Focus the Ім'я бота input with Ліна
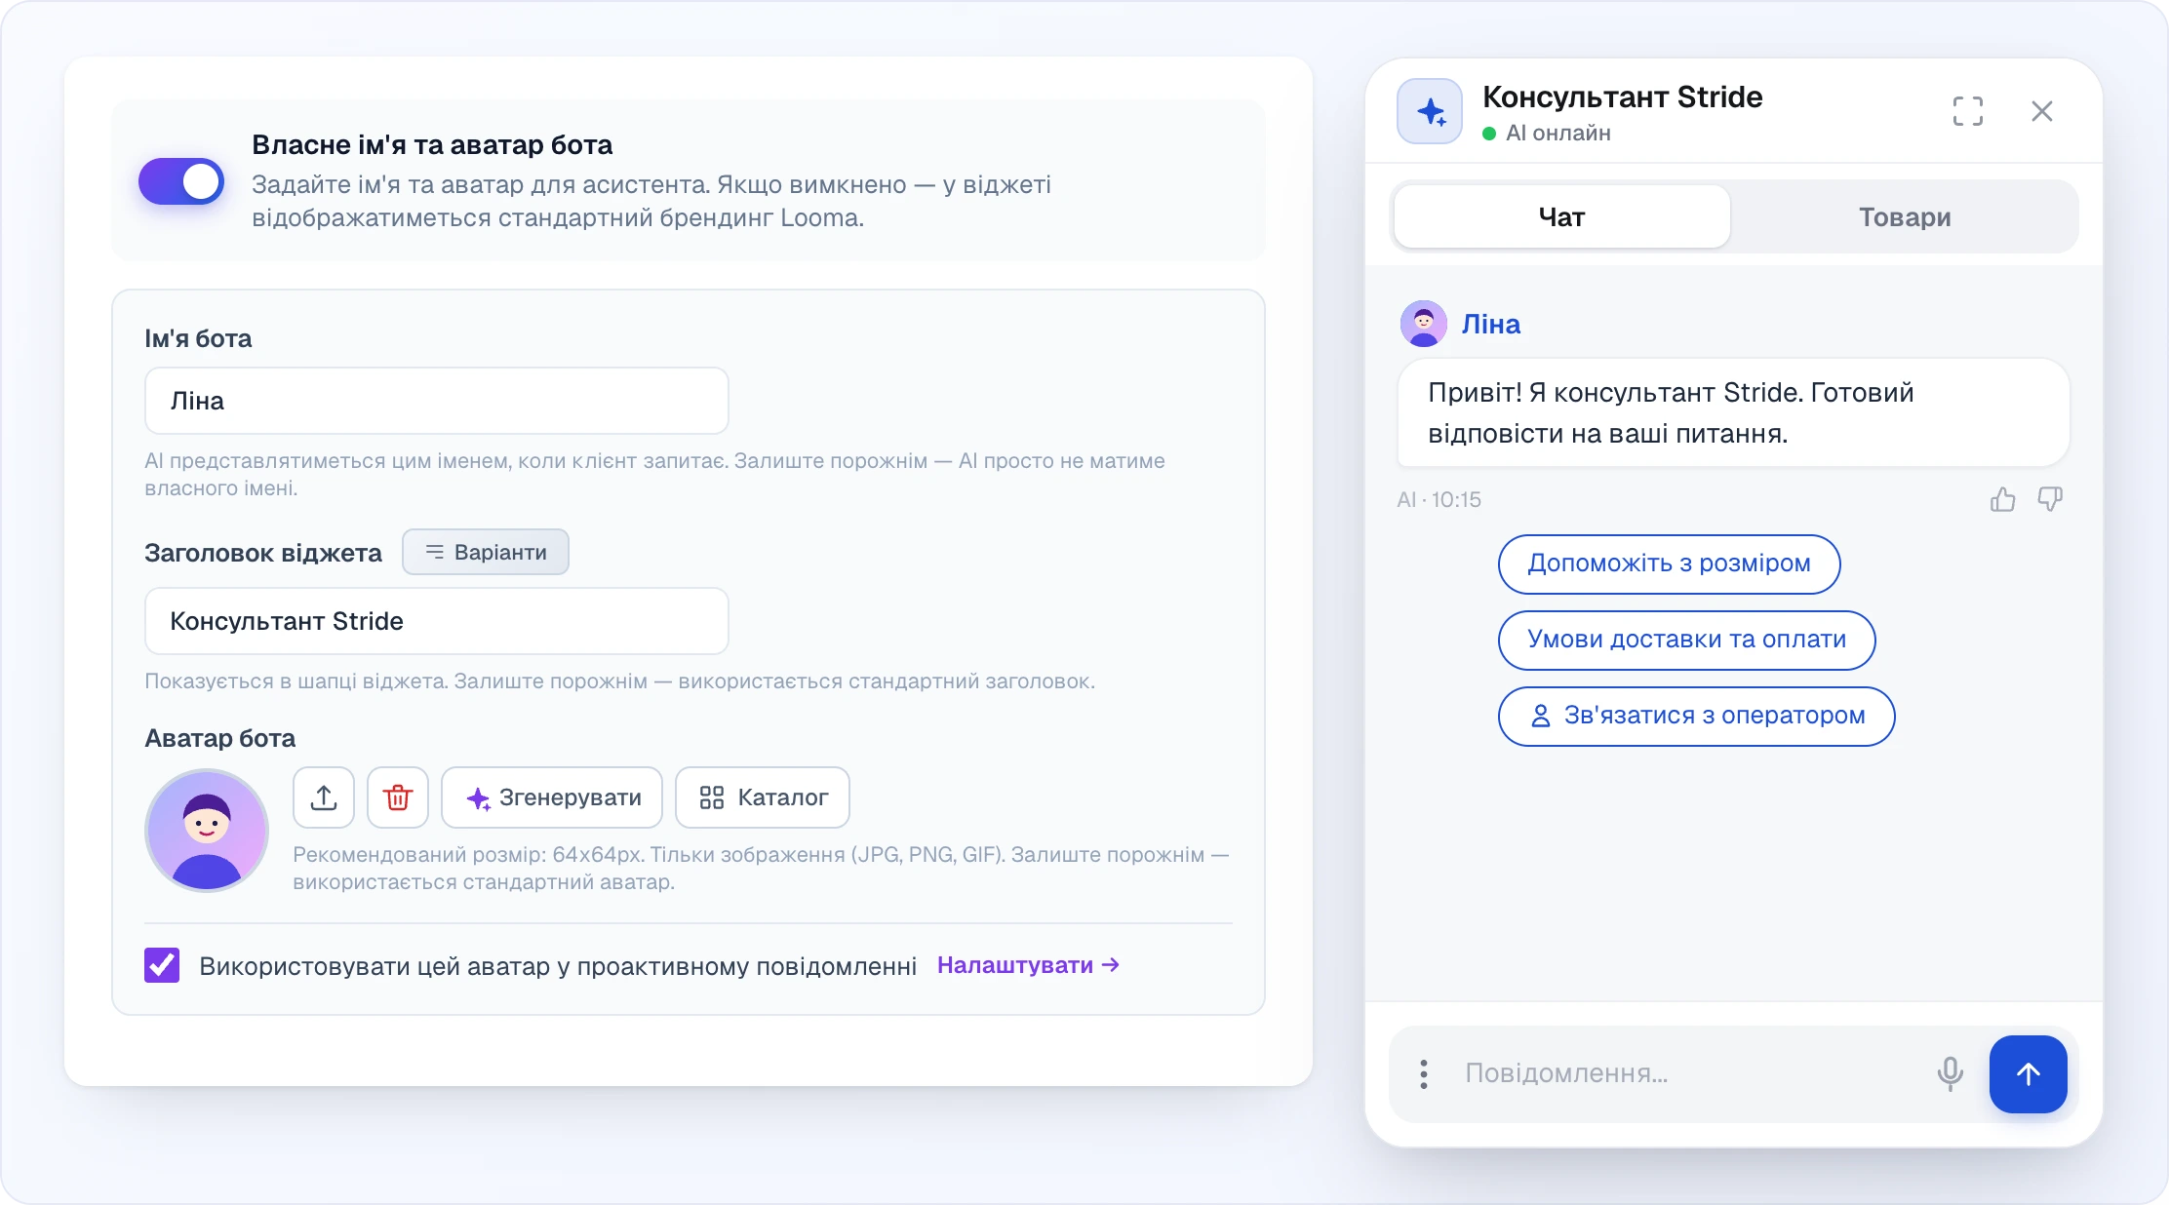2169x1205 pixels. [437, 401]
